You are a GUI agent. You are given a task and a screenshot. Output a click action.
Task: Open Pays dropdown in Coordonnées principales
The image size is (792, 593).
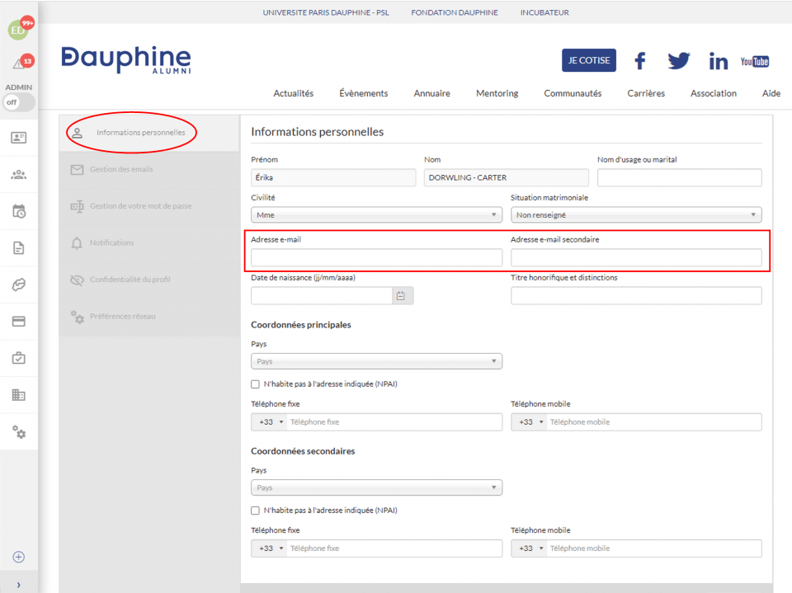point(376,361)
